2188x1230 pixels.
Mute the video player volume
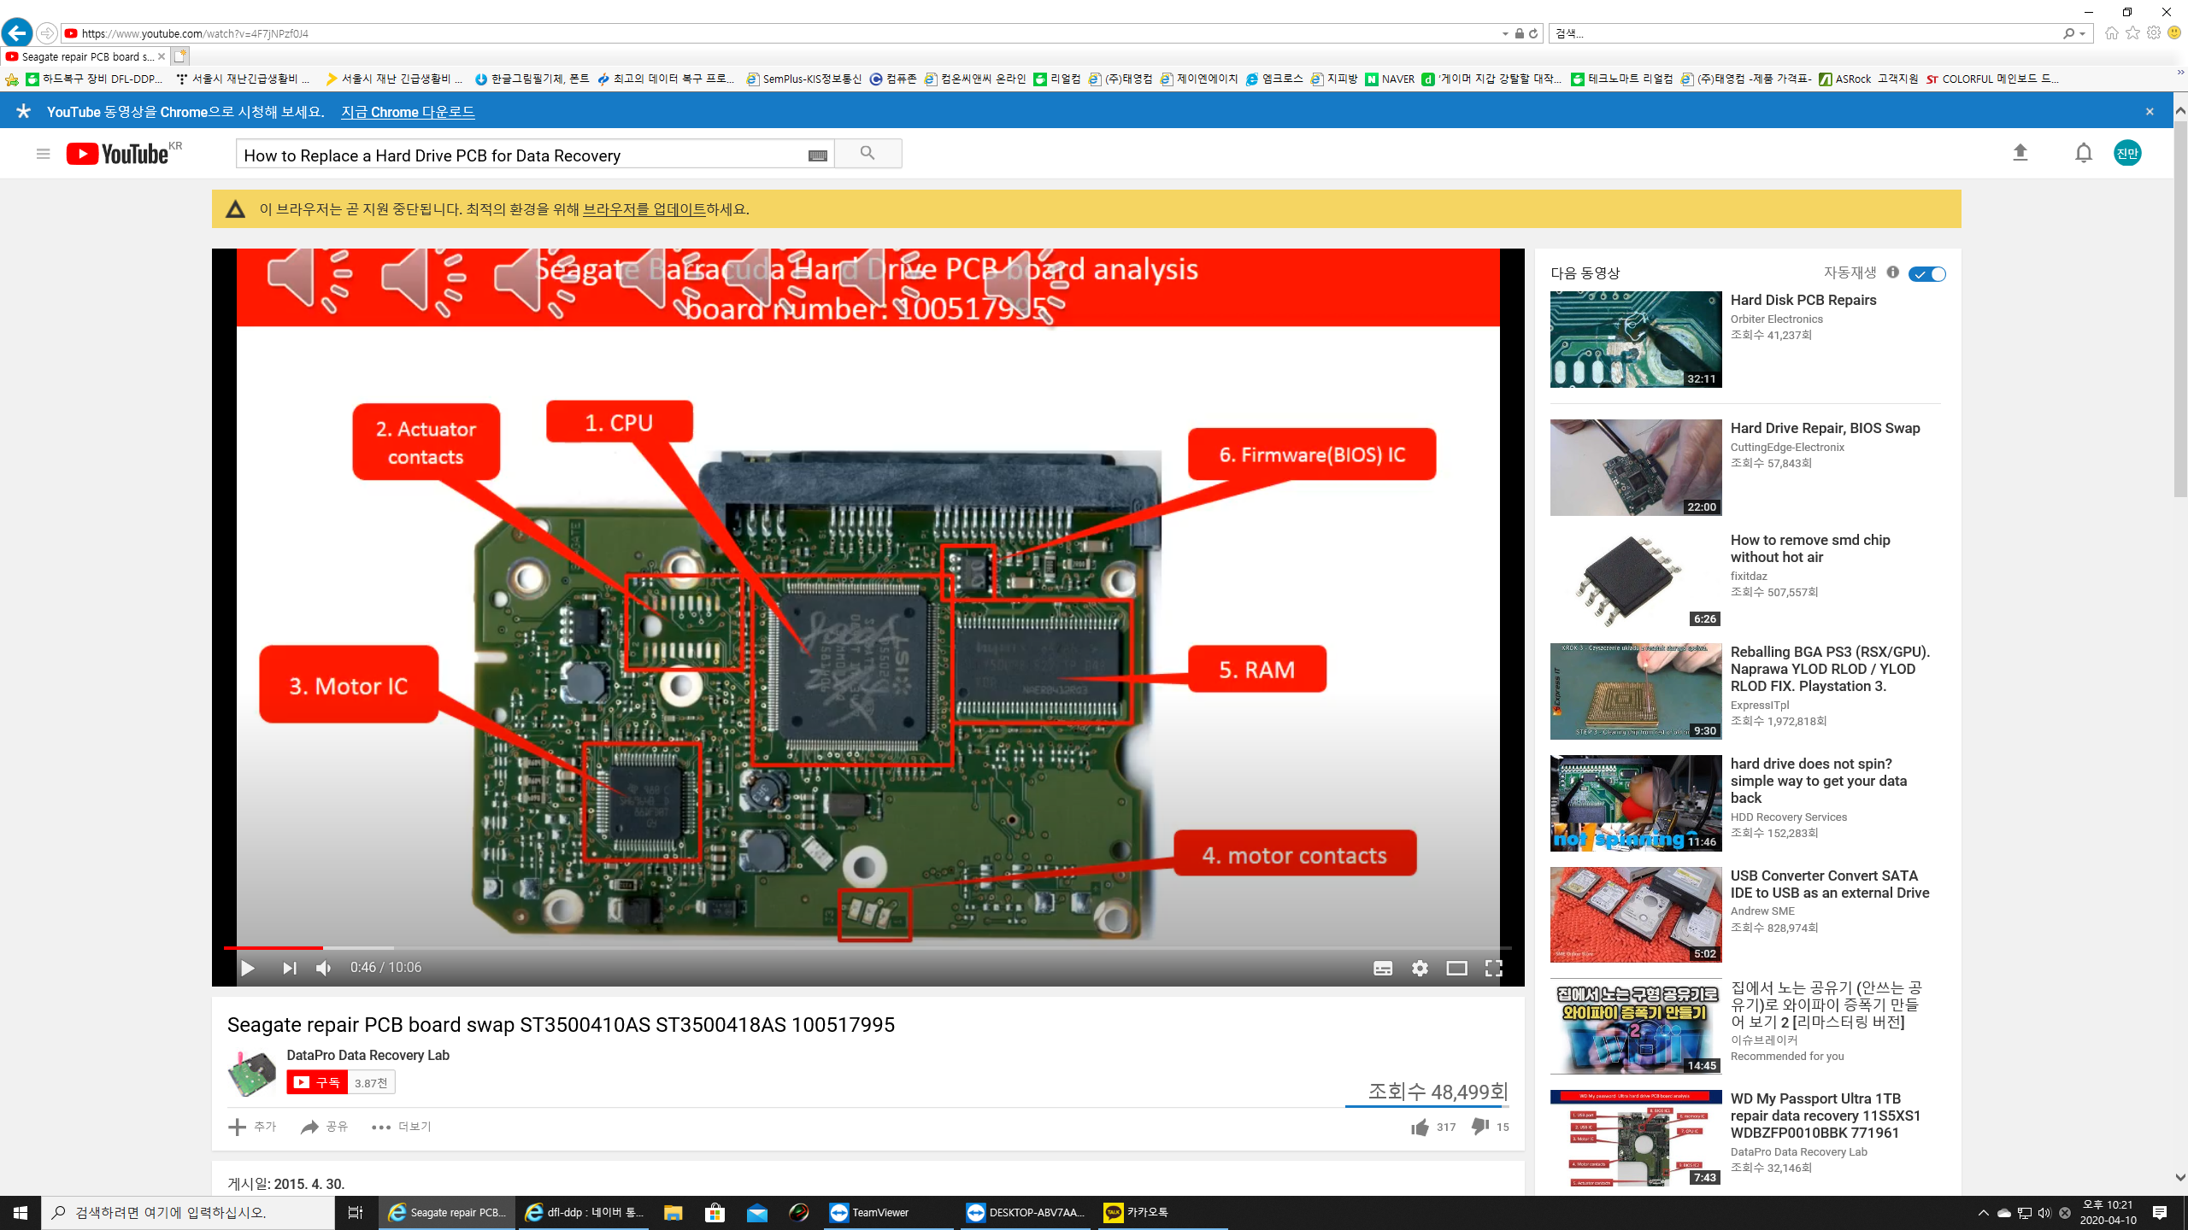point(324,968)
